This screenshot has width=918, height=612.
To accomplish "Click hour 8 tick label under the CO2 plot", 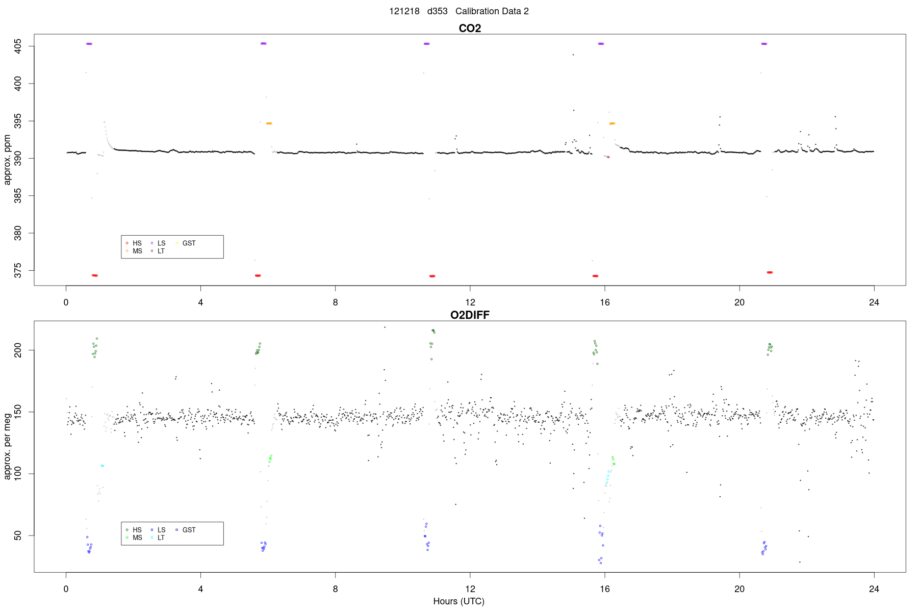I will click(335, 302).
